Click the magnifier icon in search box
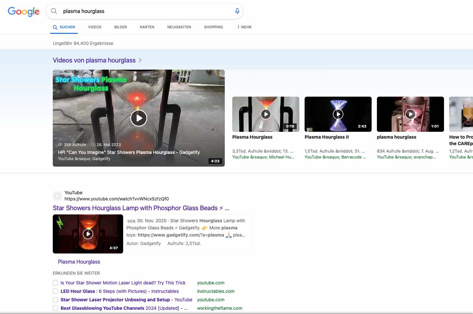 point(54,11)
